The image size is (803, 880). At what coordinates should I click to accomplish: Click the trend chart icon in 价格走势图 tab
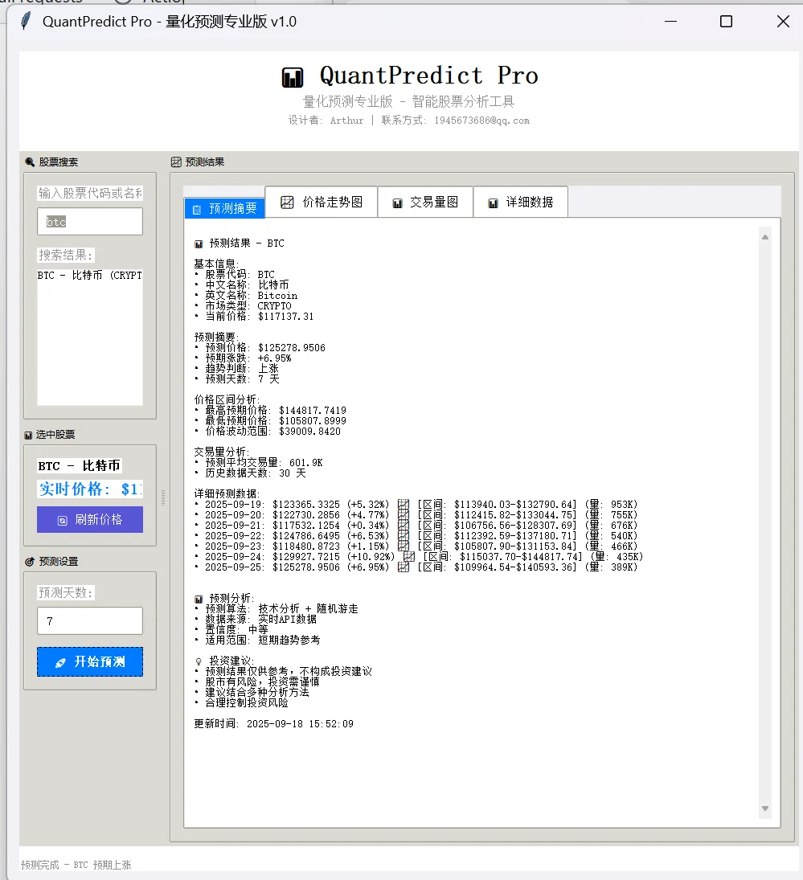(287, 202)
